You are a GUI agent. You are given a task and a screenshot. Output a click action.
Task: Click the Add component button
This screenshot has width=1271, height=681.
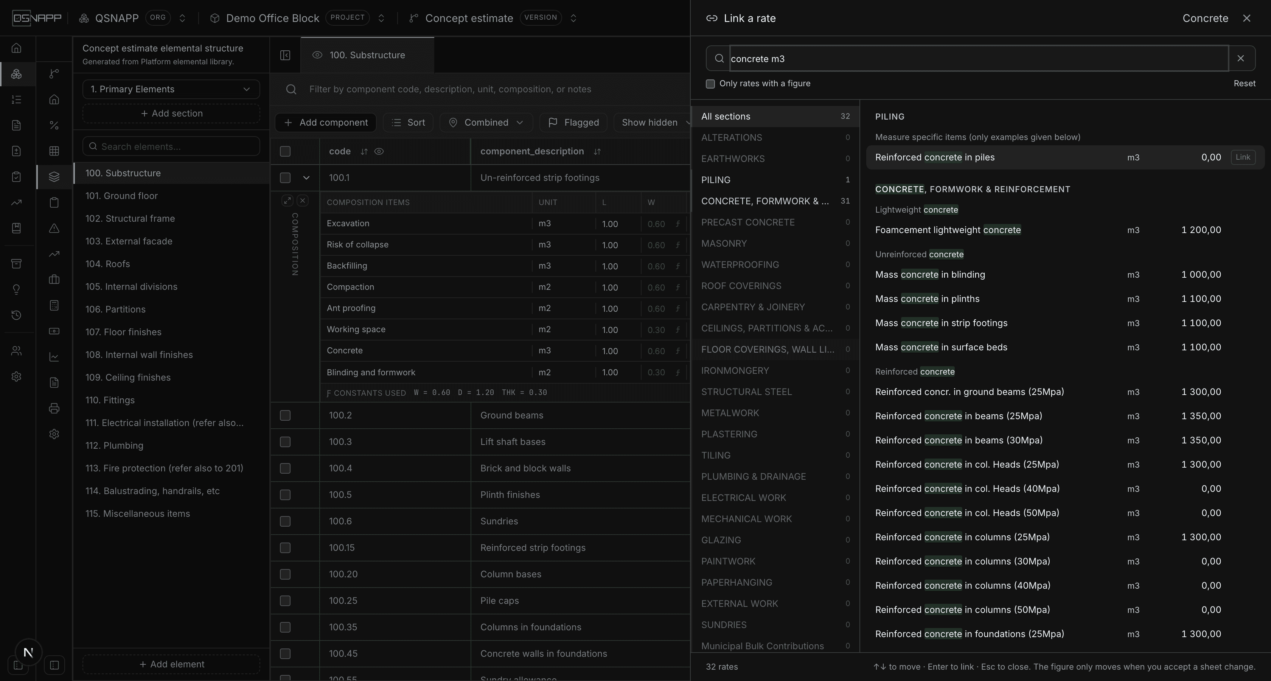pyautogui.click(x=326, y=122)
